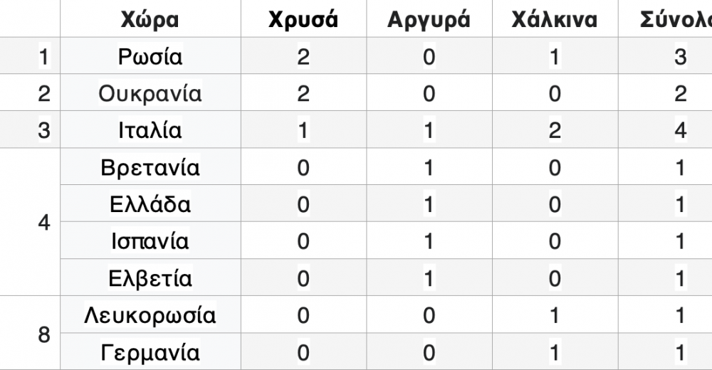Click Ιταλία's bronze medal count of 2
The image size is (712, 370).
[555, 131]
